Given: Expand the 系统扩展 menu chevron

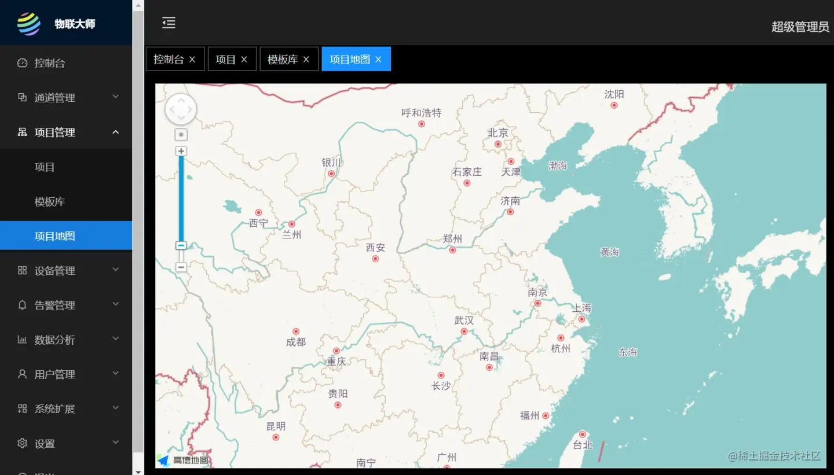Looking at the screenshot, I should 115,408.
